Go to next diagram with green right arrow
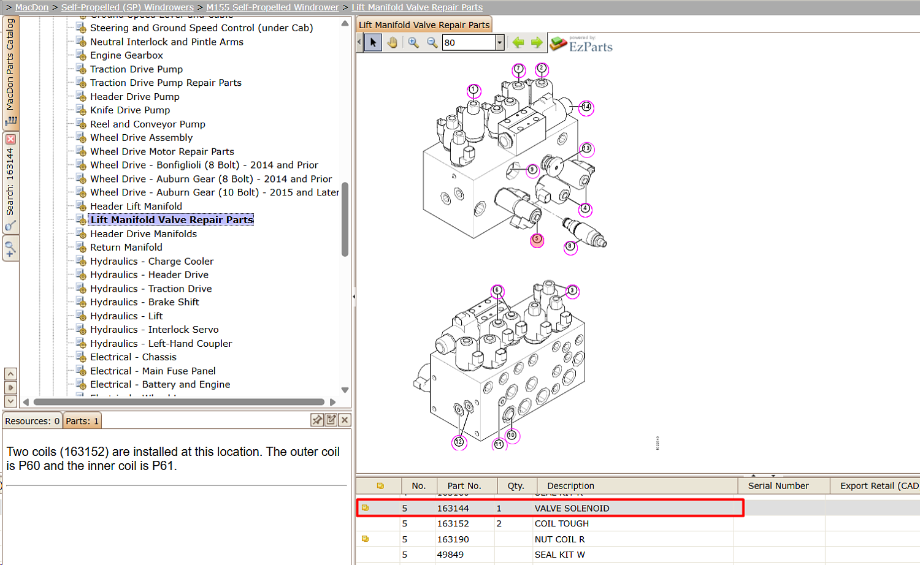The width and height of the screenshot is (920, 565). pos(537,42)
